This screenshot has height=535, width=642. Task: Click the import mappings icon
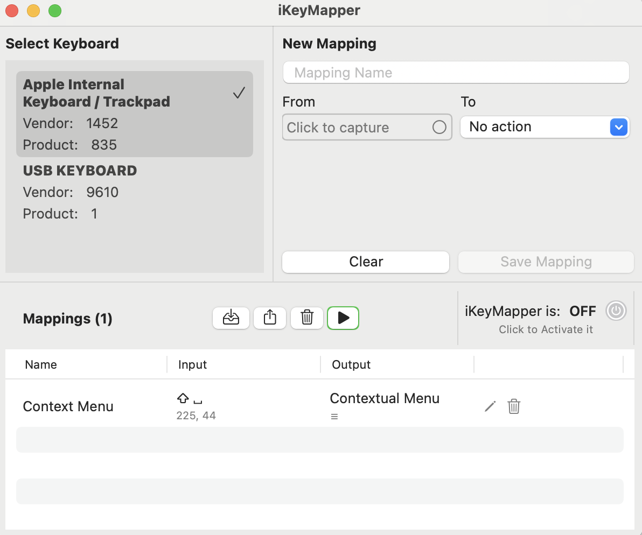tap(231, 318)
